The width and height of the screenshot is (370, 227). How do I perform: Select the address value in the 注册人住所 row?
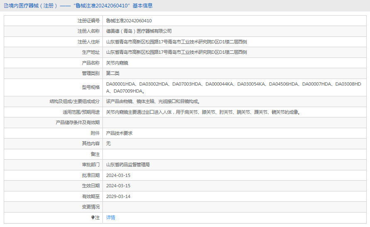coord(177,42)
